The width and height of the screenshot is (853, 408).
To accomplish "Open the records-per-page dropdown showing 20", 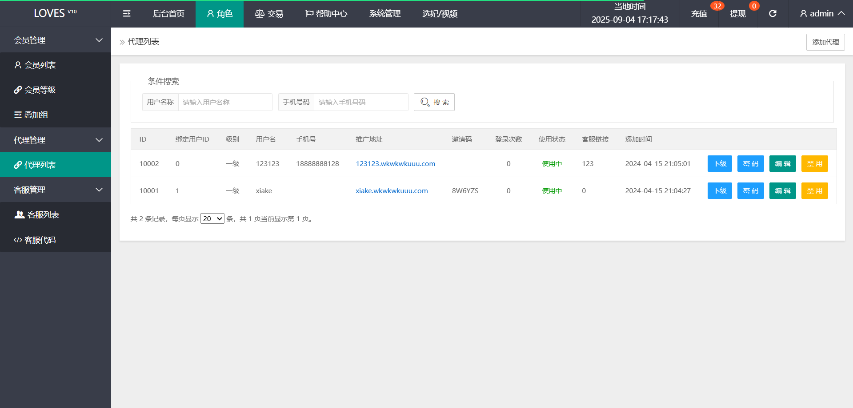I will (x=212, y=219).
